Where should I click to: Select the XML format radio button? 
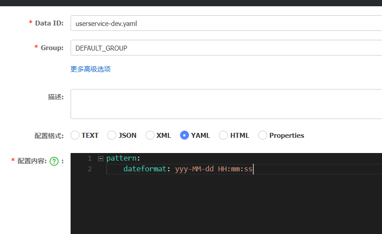[150, 135]
